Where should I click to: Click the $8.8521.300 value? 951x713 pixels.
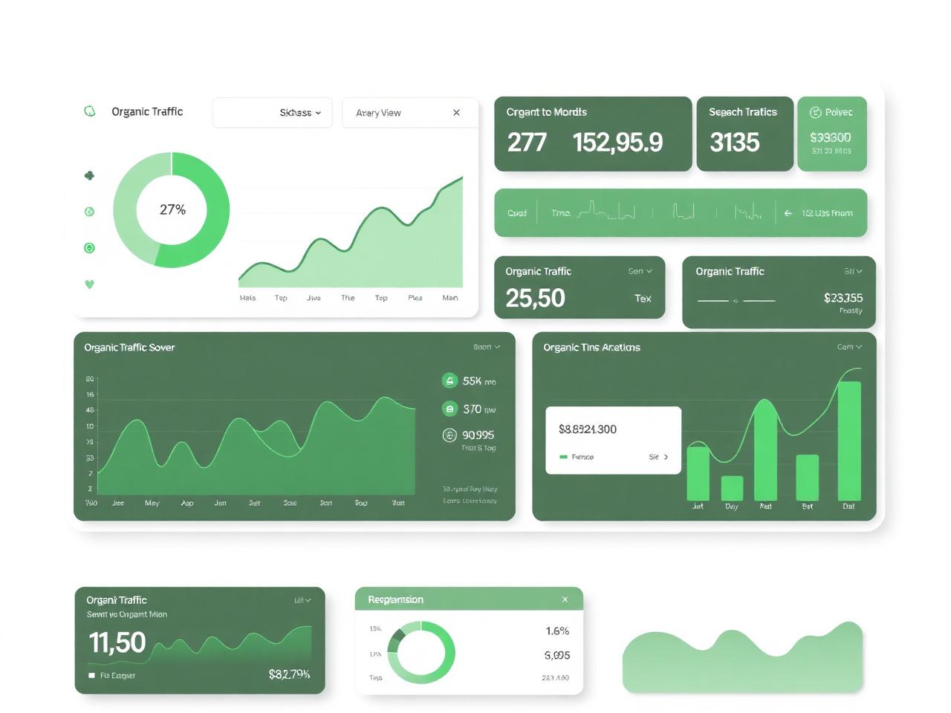point(588,429)
